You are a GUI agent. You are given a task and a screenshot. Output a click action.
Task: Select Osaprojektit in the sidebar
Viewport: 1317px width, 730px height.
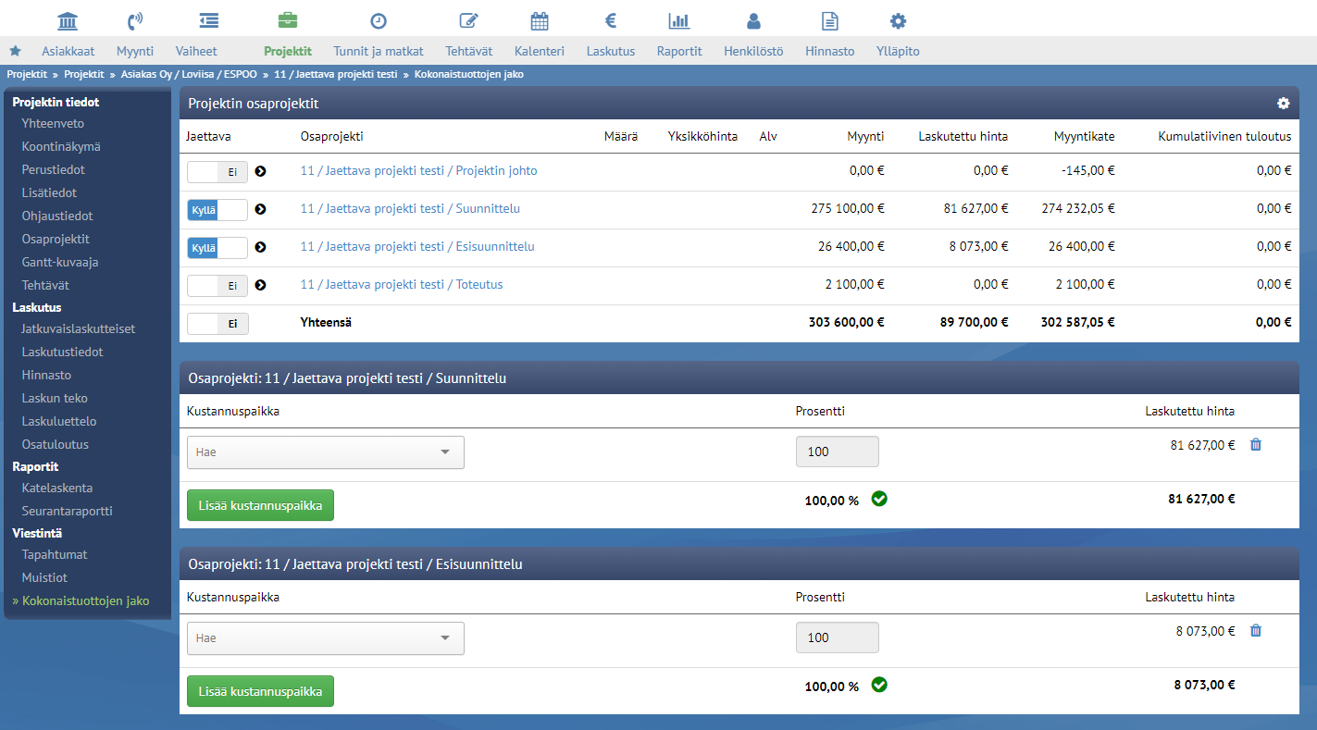56,239
